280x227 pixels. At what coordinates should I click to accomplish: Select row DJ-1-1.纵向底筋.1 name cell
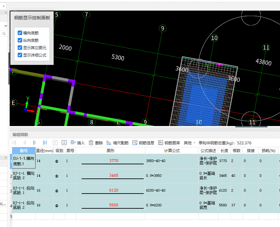pyautogui.click(x=24, y=191)
